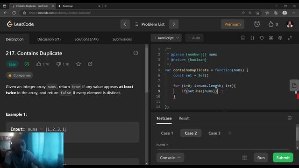299x168 pixels.
Task: Open editor settings gear icon
Action: coord(280,38)
